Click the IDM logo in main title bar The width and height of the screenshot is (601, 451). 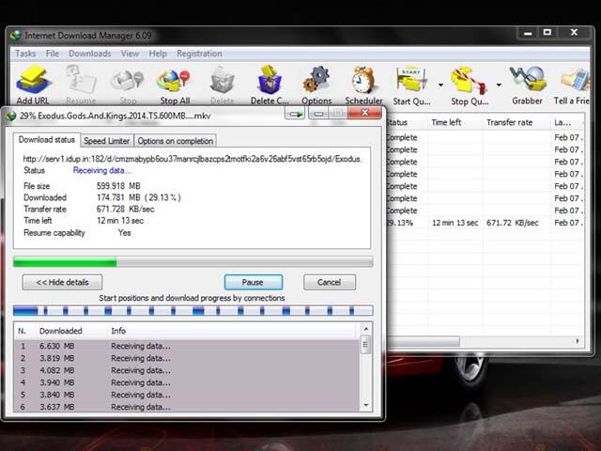coord(16,36)
